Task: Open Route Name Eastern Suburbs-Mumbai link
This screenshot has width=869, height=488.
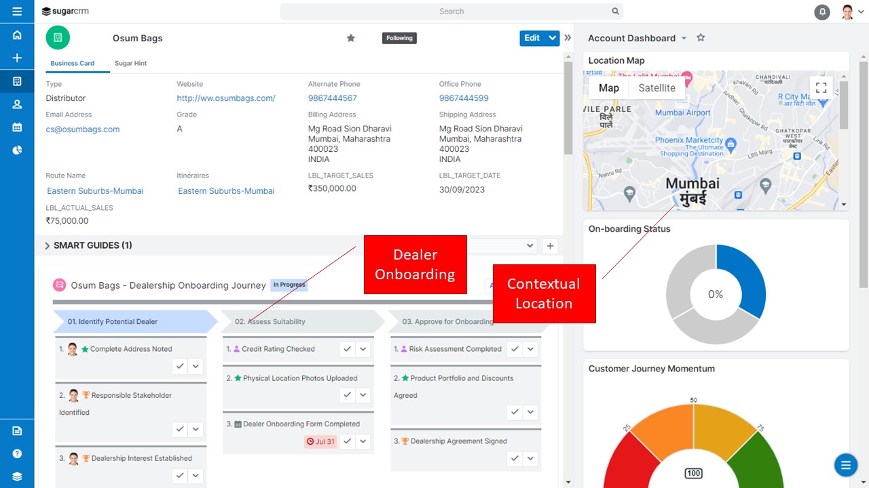Action: pos(95,191)
